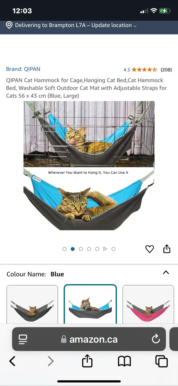
Task: Tap Safari's share icon in the toolbar
Action: 87,361
